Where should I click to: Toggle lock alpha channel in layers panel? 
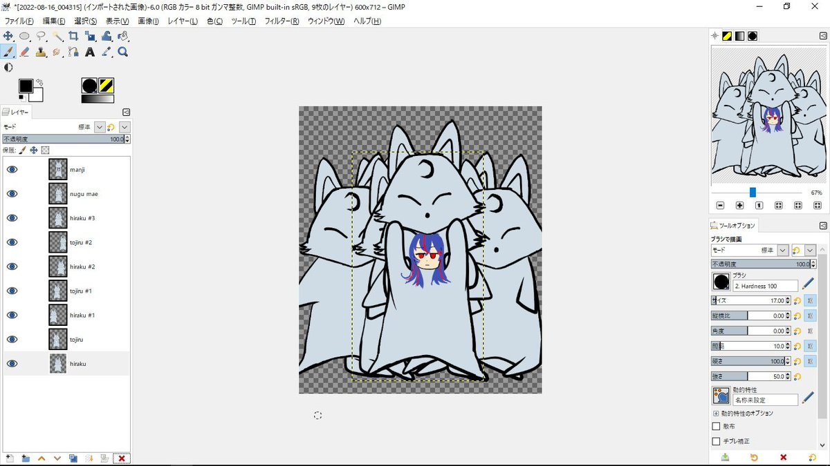pyautogui.click(x=45, y=150)
